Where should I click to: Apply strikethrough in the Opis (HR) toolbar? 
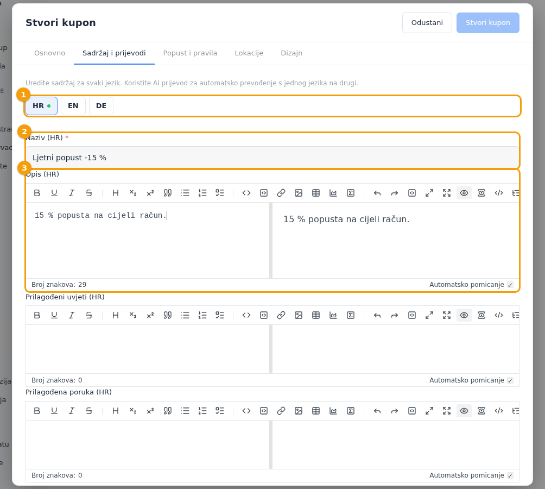point(89,193)
